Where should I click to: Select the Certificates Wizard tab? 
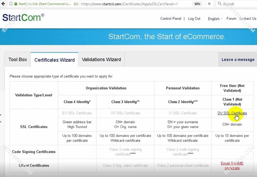[x=55, y=60]
